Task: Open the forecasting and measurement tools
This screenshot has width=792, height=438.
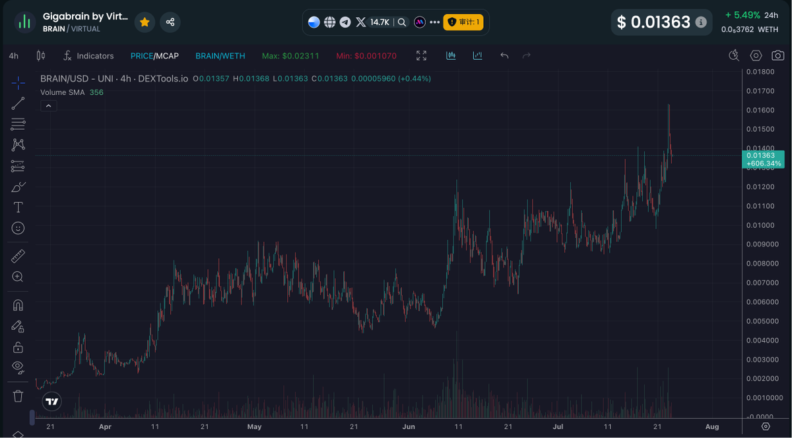Action: tap(18, 165)
